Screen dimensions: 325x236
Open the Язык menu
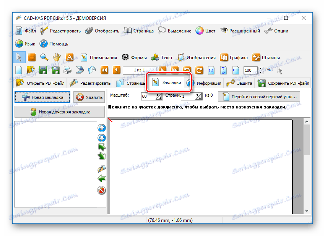pyautogui.click(x=25, y=44)
